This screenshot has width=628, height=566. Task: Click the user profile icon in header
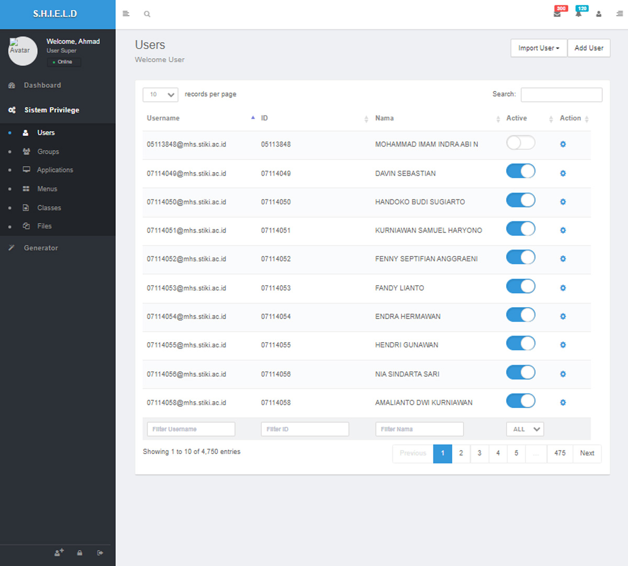point(599,14)
